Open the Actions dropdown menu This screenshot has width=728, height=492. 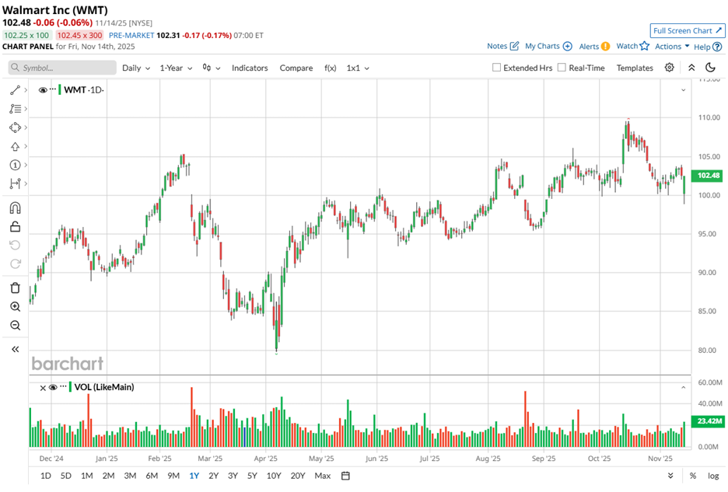(x=672, y=47)
